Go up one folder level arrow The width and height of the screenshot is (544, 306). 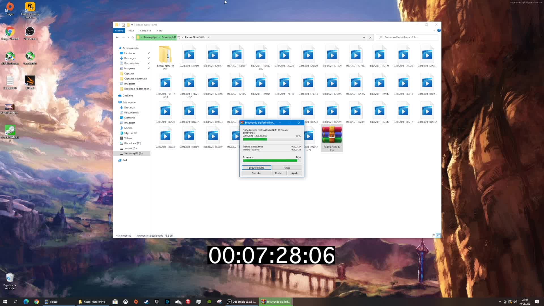tap(133, 37)
